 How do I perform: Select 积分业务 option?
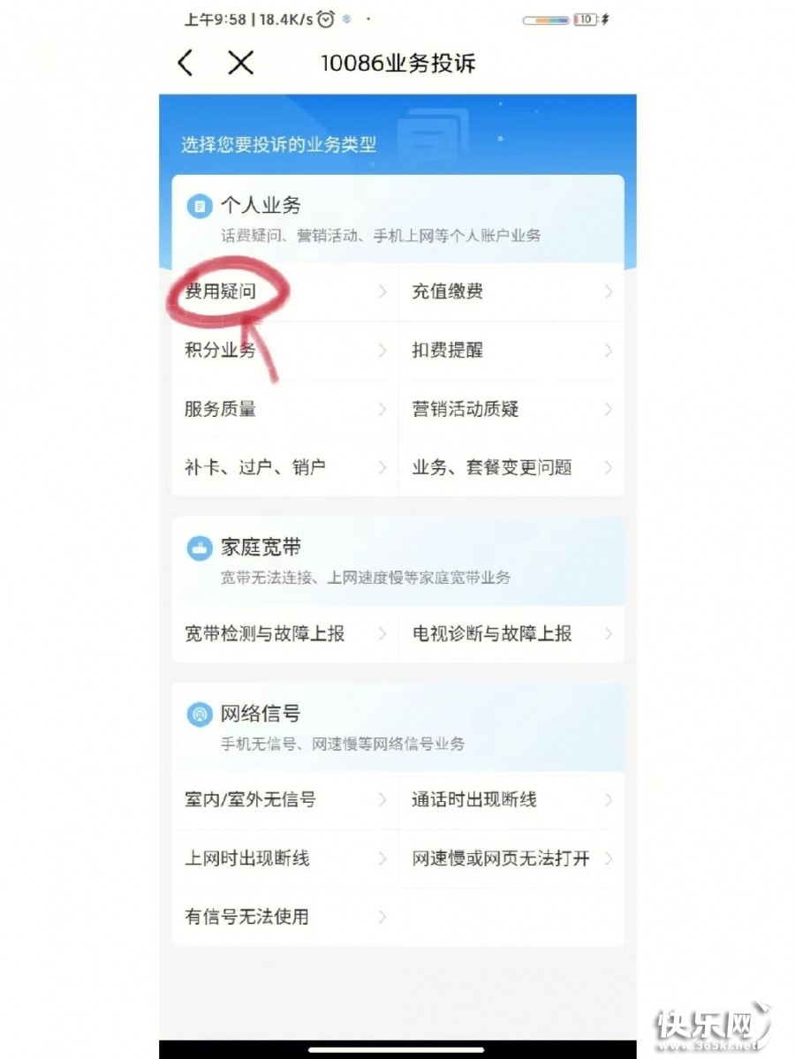285,350
